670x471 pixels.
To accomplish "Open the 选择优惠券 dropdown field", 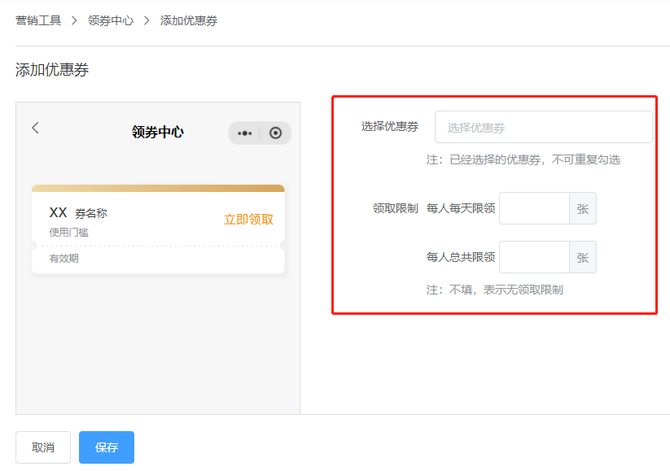I will click(x=544, y=127).
